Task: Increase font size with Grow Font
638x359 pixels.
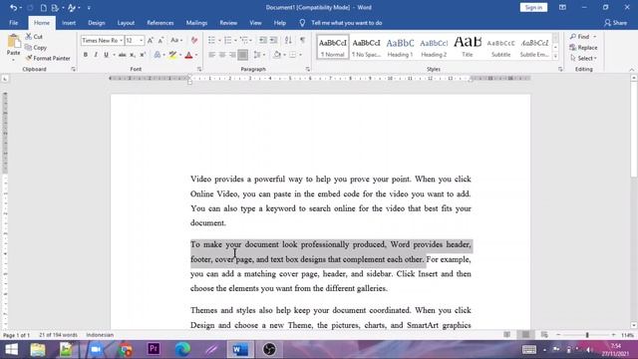Action: 151,40
